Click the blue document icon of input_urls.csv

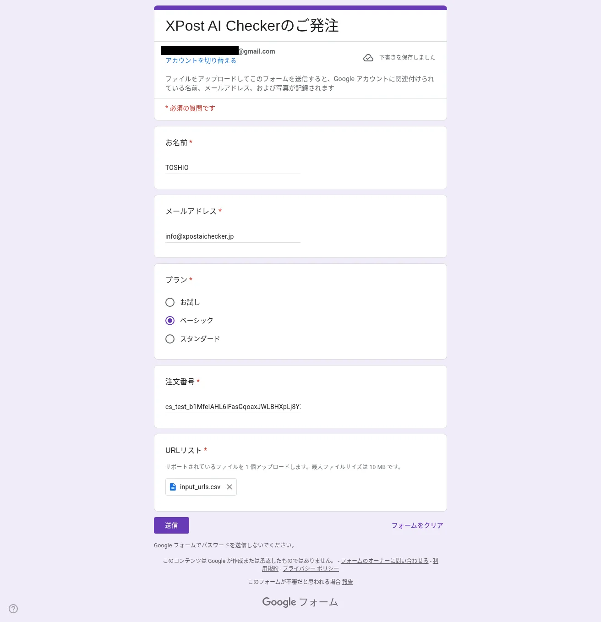pos(173,487)
